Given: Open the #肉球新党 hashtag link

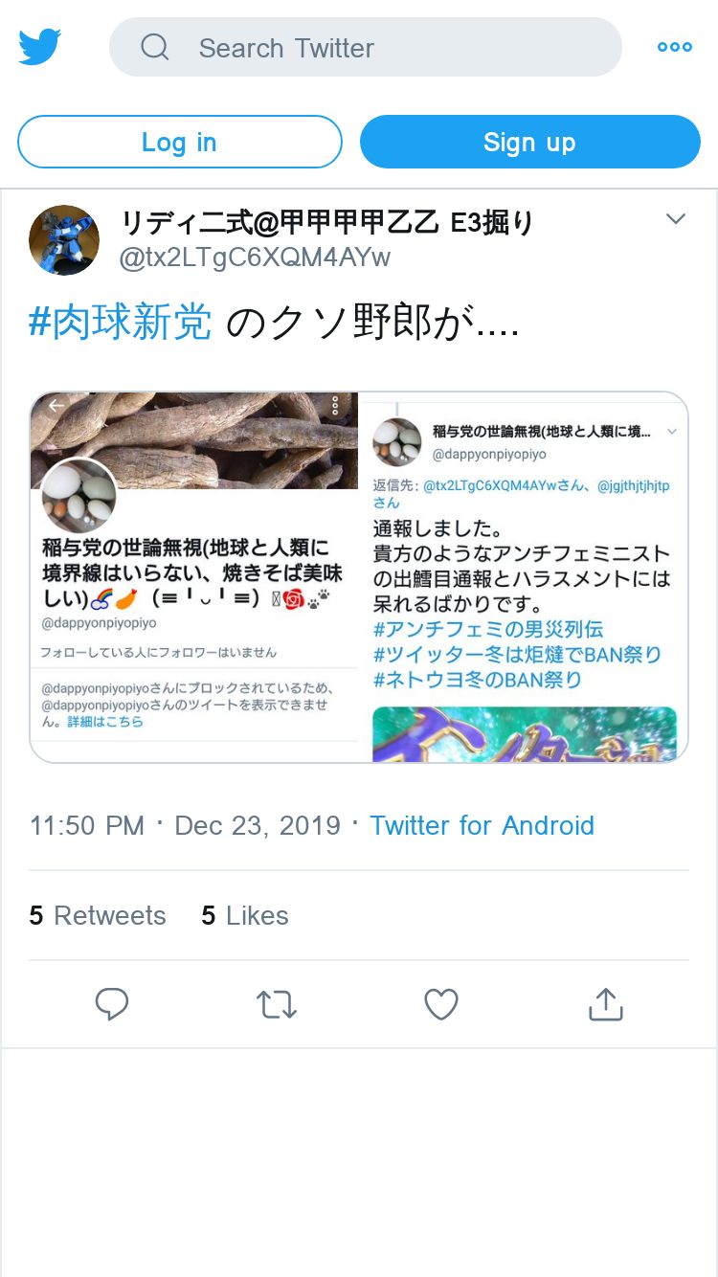Looking at the screenshot, I should point(121,324).
